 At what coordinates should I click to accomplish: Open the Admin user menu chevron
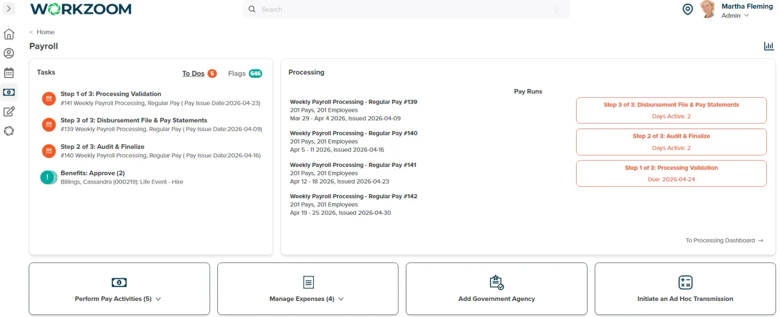tap(746, 16)
